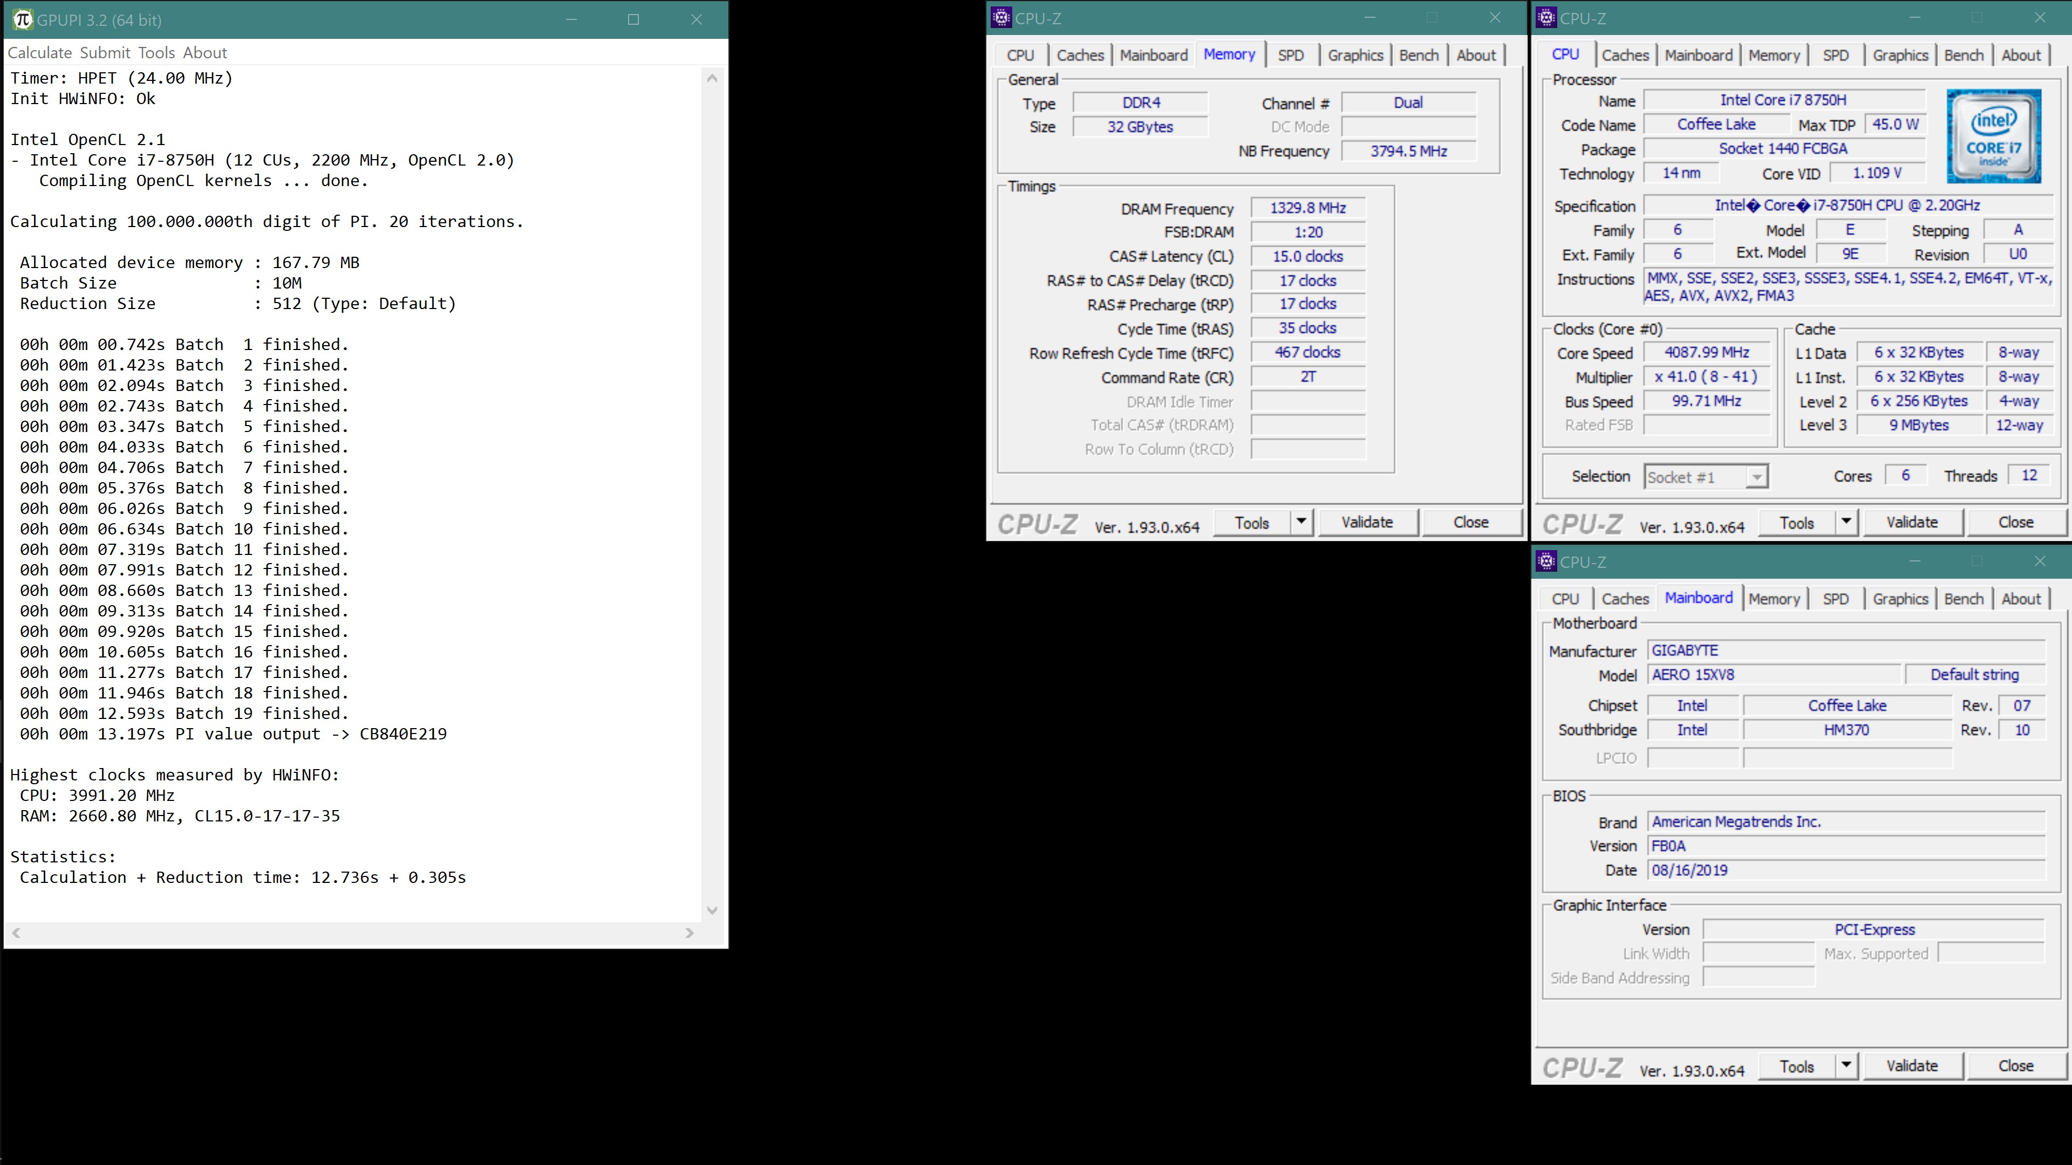Viewport: 2072px width, 1165px height.
Task: Click GPUPI vertical scrollbar up arrow
Action: [x=712, y=78]
